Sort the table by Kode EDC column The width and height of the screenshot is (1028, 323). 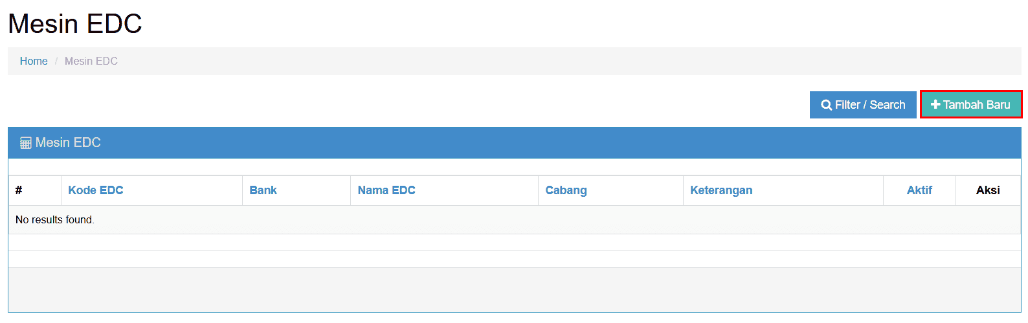click(96, 190)
